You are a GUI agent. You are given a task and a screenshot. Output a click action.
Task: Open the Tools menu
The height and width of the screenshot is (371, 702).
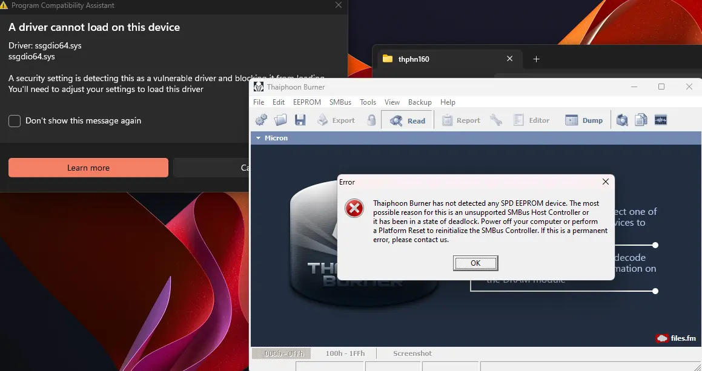click(x=368, y=102)
